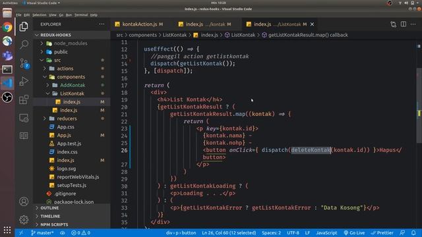The width and height of the screenshot is (422, 237).
Task: Click the open changes compare icon
Action: (393, 24)
